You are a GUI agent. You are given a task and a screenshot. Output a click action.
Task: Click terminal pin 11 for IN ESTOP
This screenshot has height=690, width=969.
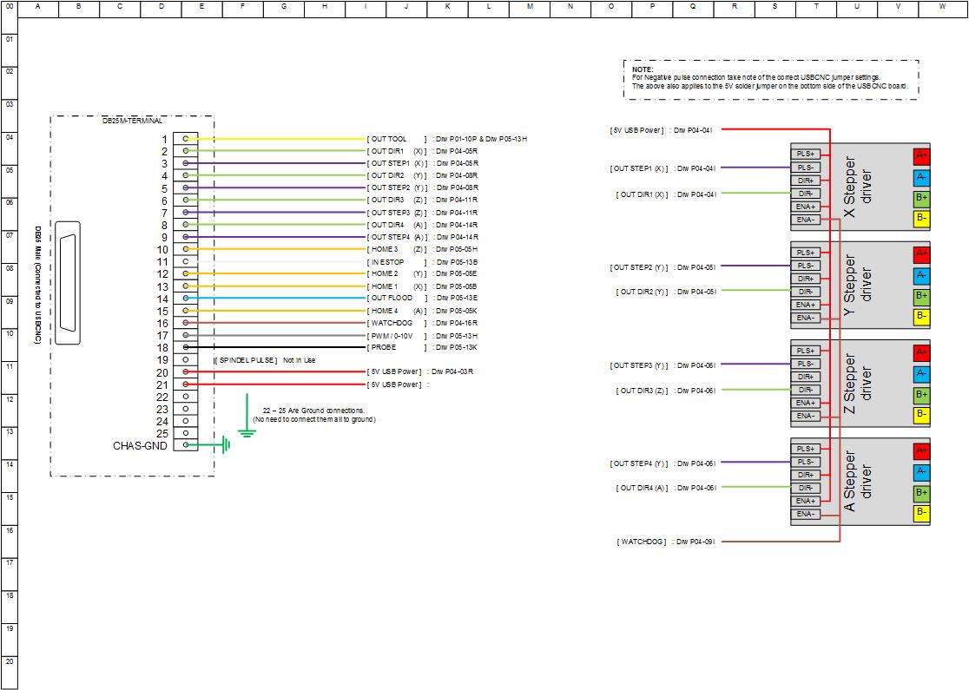click(185, 261)
